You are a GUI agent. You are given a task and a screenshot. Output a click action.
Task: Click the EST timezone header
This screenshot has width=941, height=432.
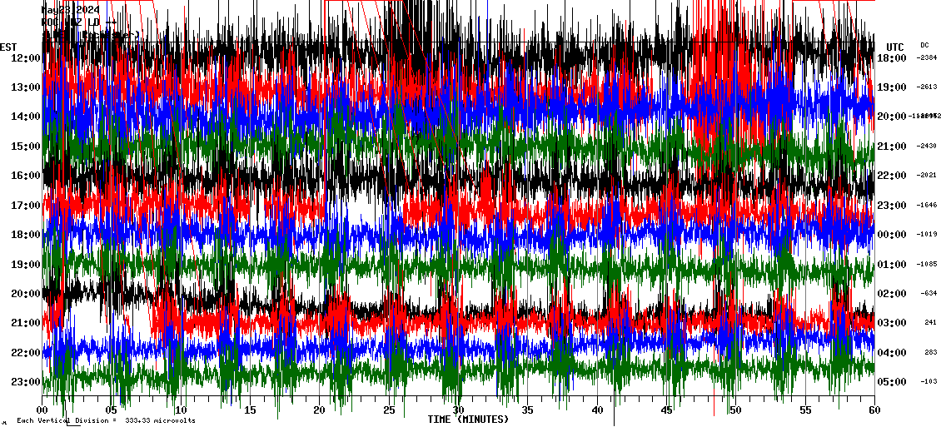pyautogui.click(x=8, y=47)
